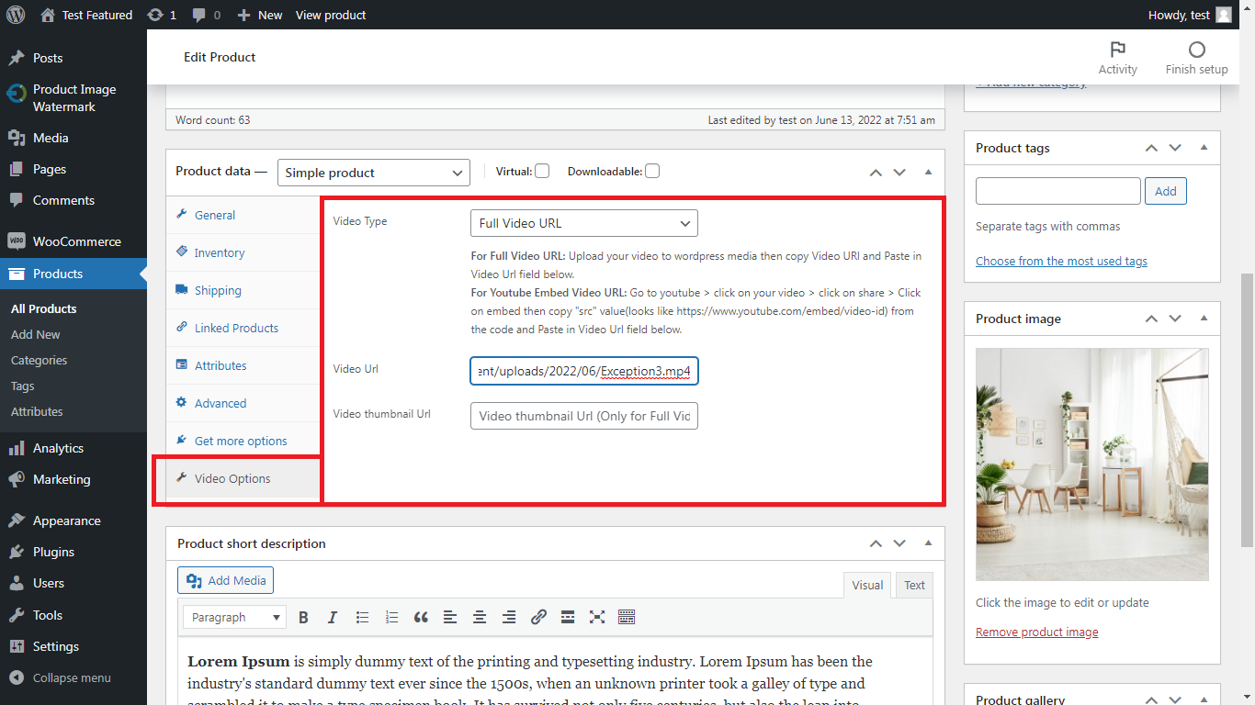
Task: Switch to the Inventory tab
Action: 243,252
